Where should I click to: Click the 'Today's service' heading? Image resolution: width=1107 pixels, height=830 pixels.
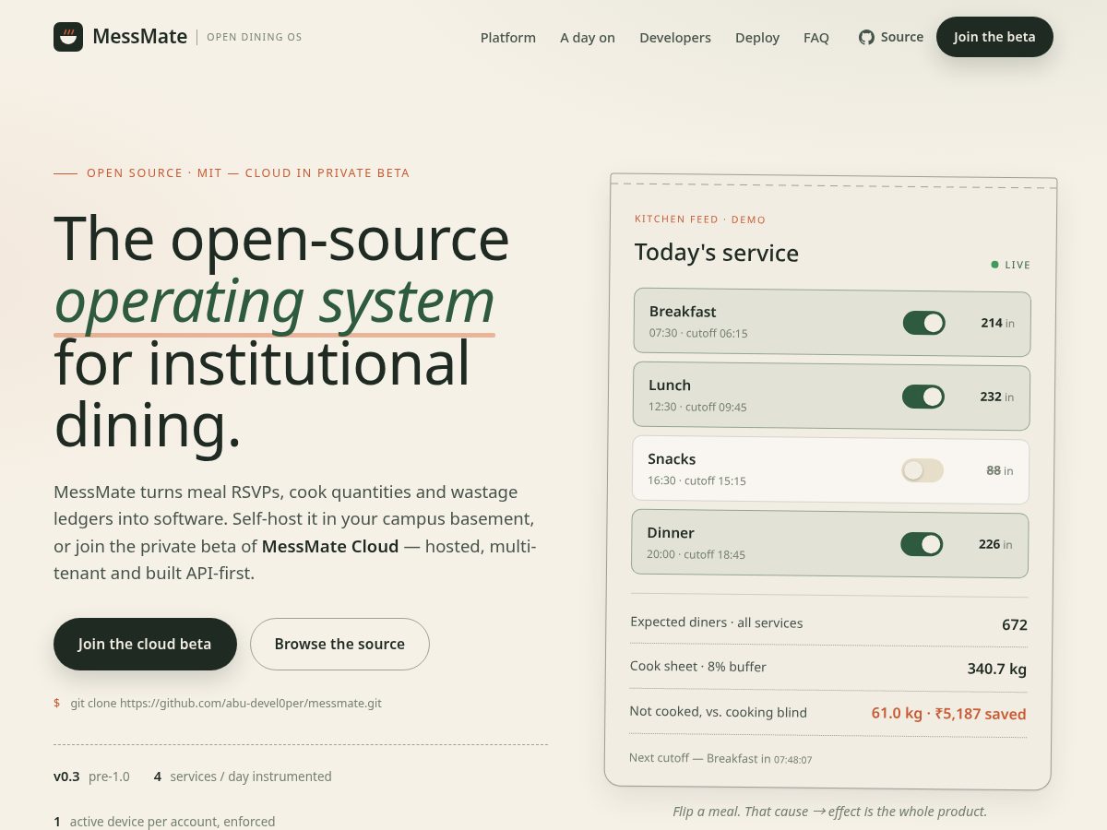pyautogui.click(x=717, y=253)
